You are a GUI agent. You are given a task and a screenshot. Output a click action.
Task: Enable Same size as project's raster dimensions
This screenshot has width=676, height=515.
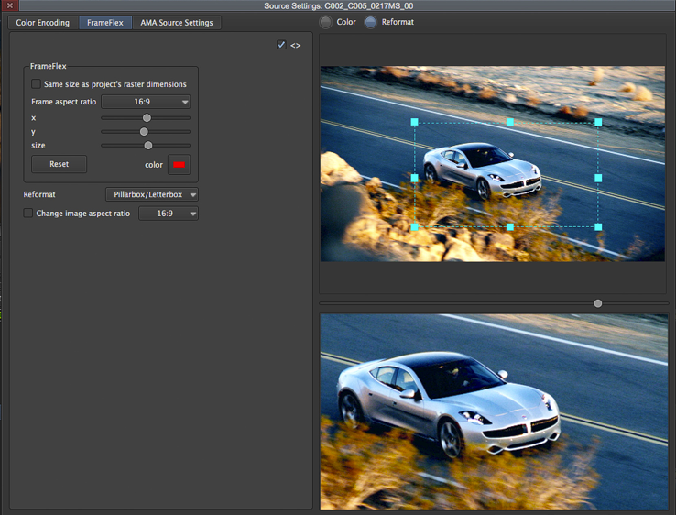36,84
